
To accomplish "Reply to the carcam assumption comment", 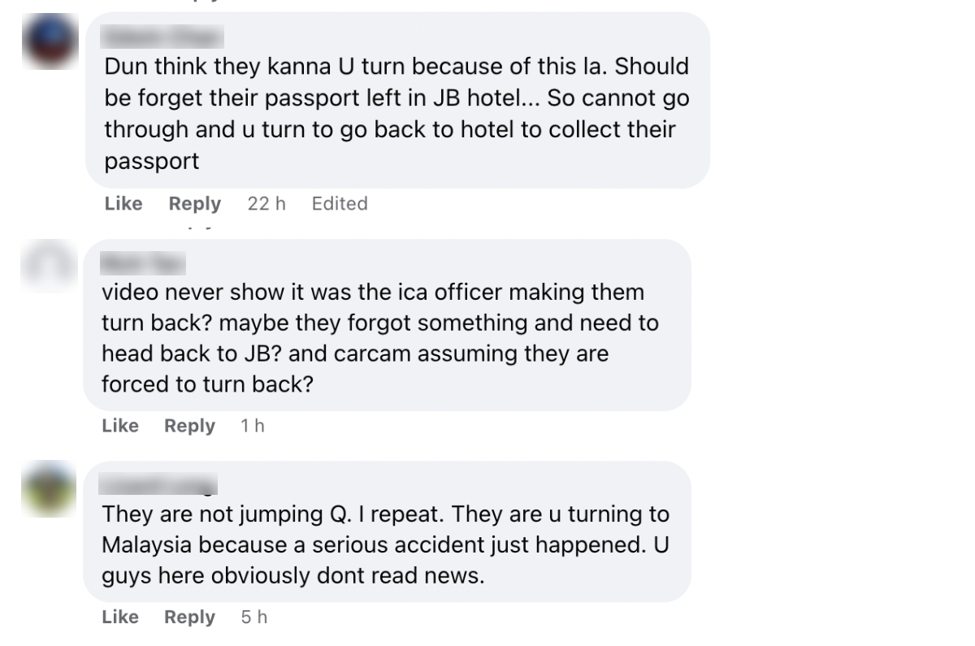I will pyautogui.click(x=189, y=426).
